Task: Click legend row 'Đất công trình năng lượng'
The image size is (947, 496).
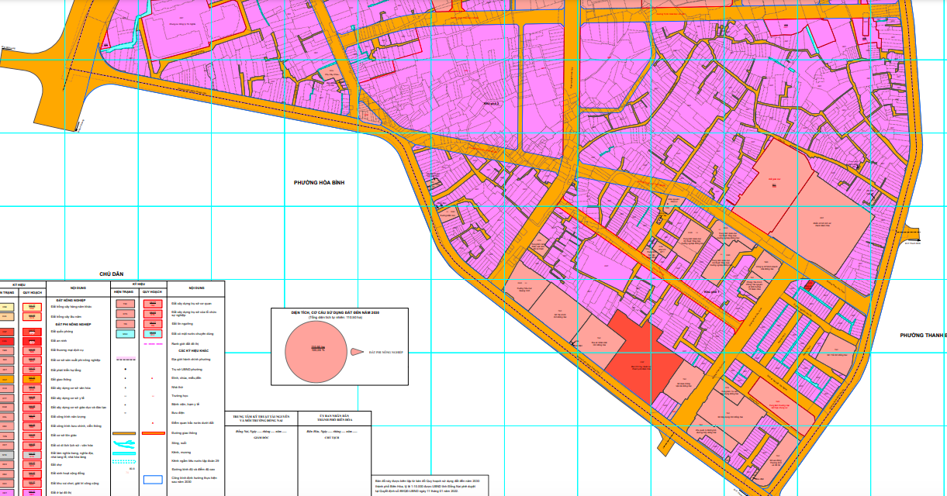Action: [68, 417]
